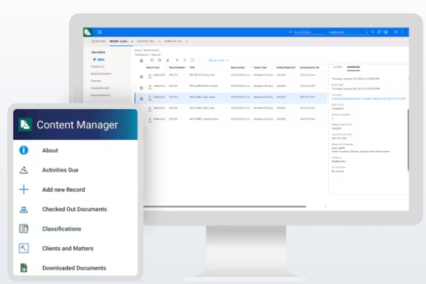The height and width of the screenshot is (284, 426).
Task: Tick checkbox of the highlighted record row
Action: point(141,99)
